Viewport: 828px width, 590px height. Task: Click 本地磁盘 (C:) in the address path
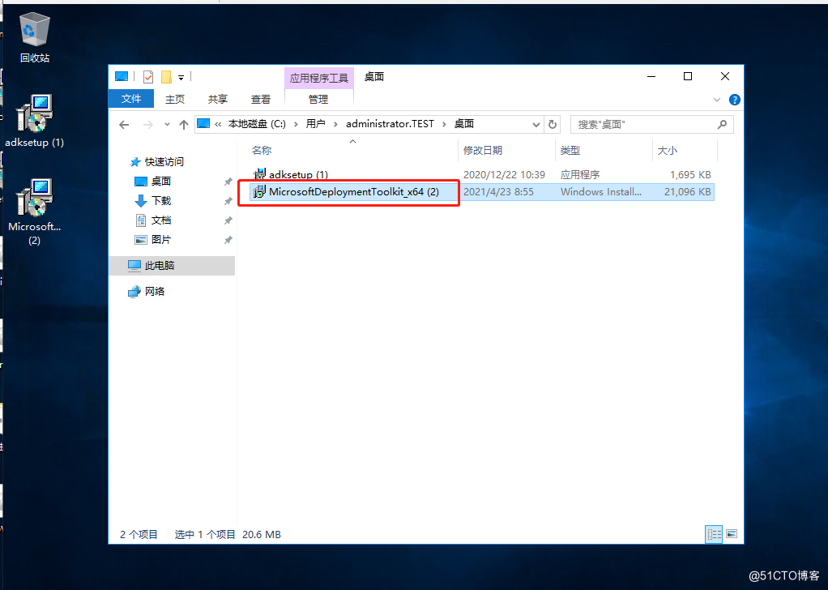257,124
